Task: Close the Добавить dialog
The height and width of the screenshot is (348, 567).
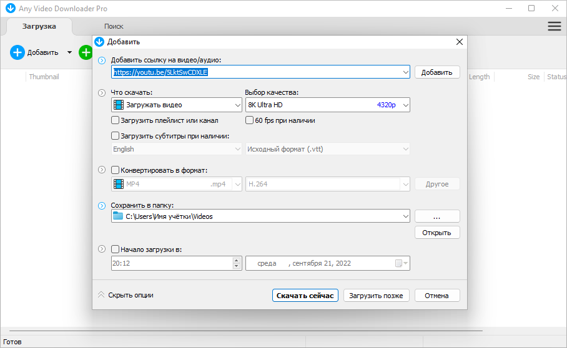Action: click(459, 42)
